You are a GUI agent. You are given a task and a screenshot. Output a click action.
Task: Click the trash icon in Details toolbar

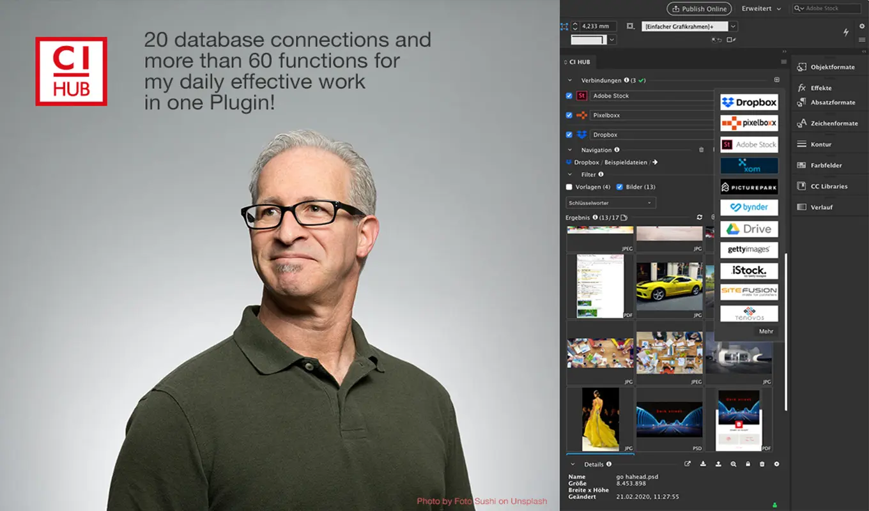762,464
